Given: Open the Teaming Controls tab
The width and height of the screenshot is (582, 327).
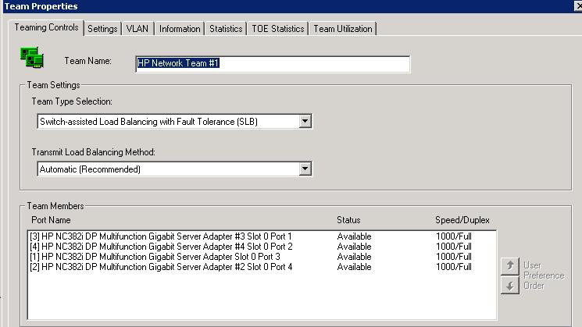Looking at the screenshot, I should [46, 27].
